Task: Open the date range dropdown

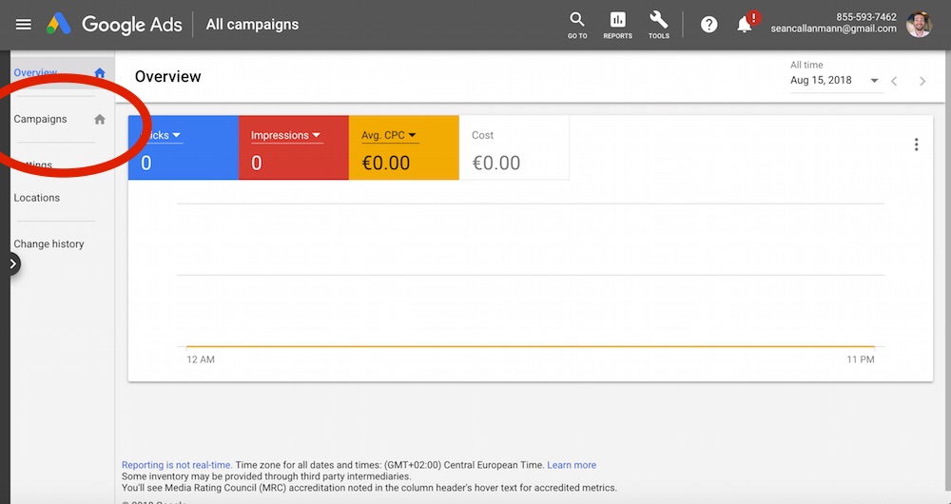Action: (836, 80)
